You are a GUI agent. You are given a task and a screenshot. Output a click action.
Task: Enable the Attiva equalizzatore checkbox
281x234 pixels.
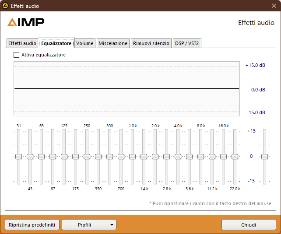coord(16,55)
